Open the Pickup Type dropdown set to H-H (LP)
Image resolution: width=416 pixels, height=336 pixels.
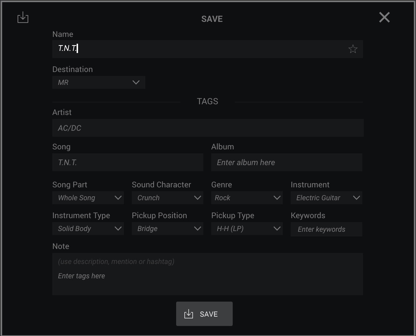tap(247, 229)
